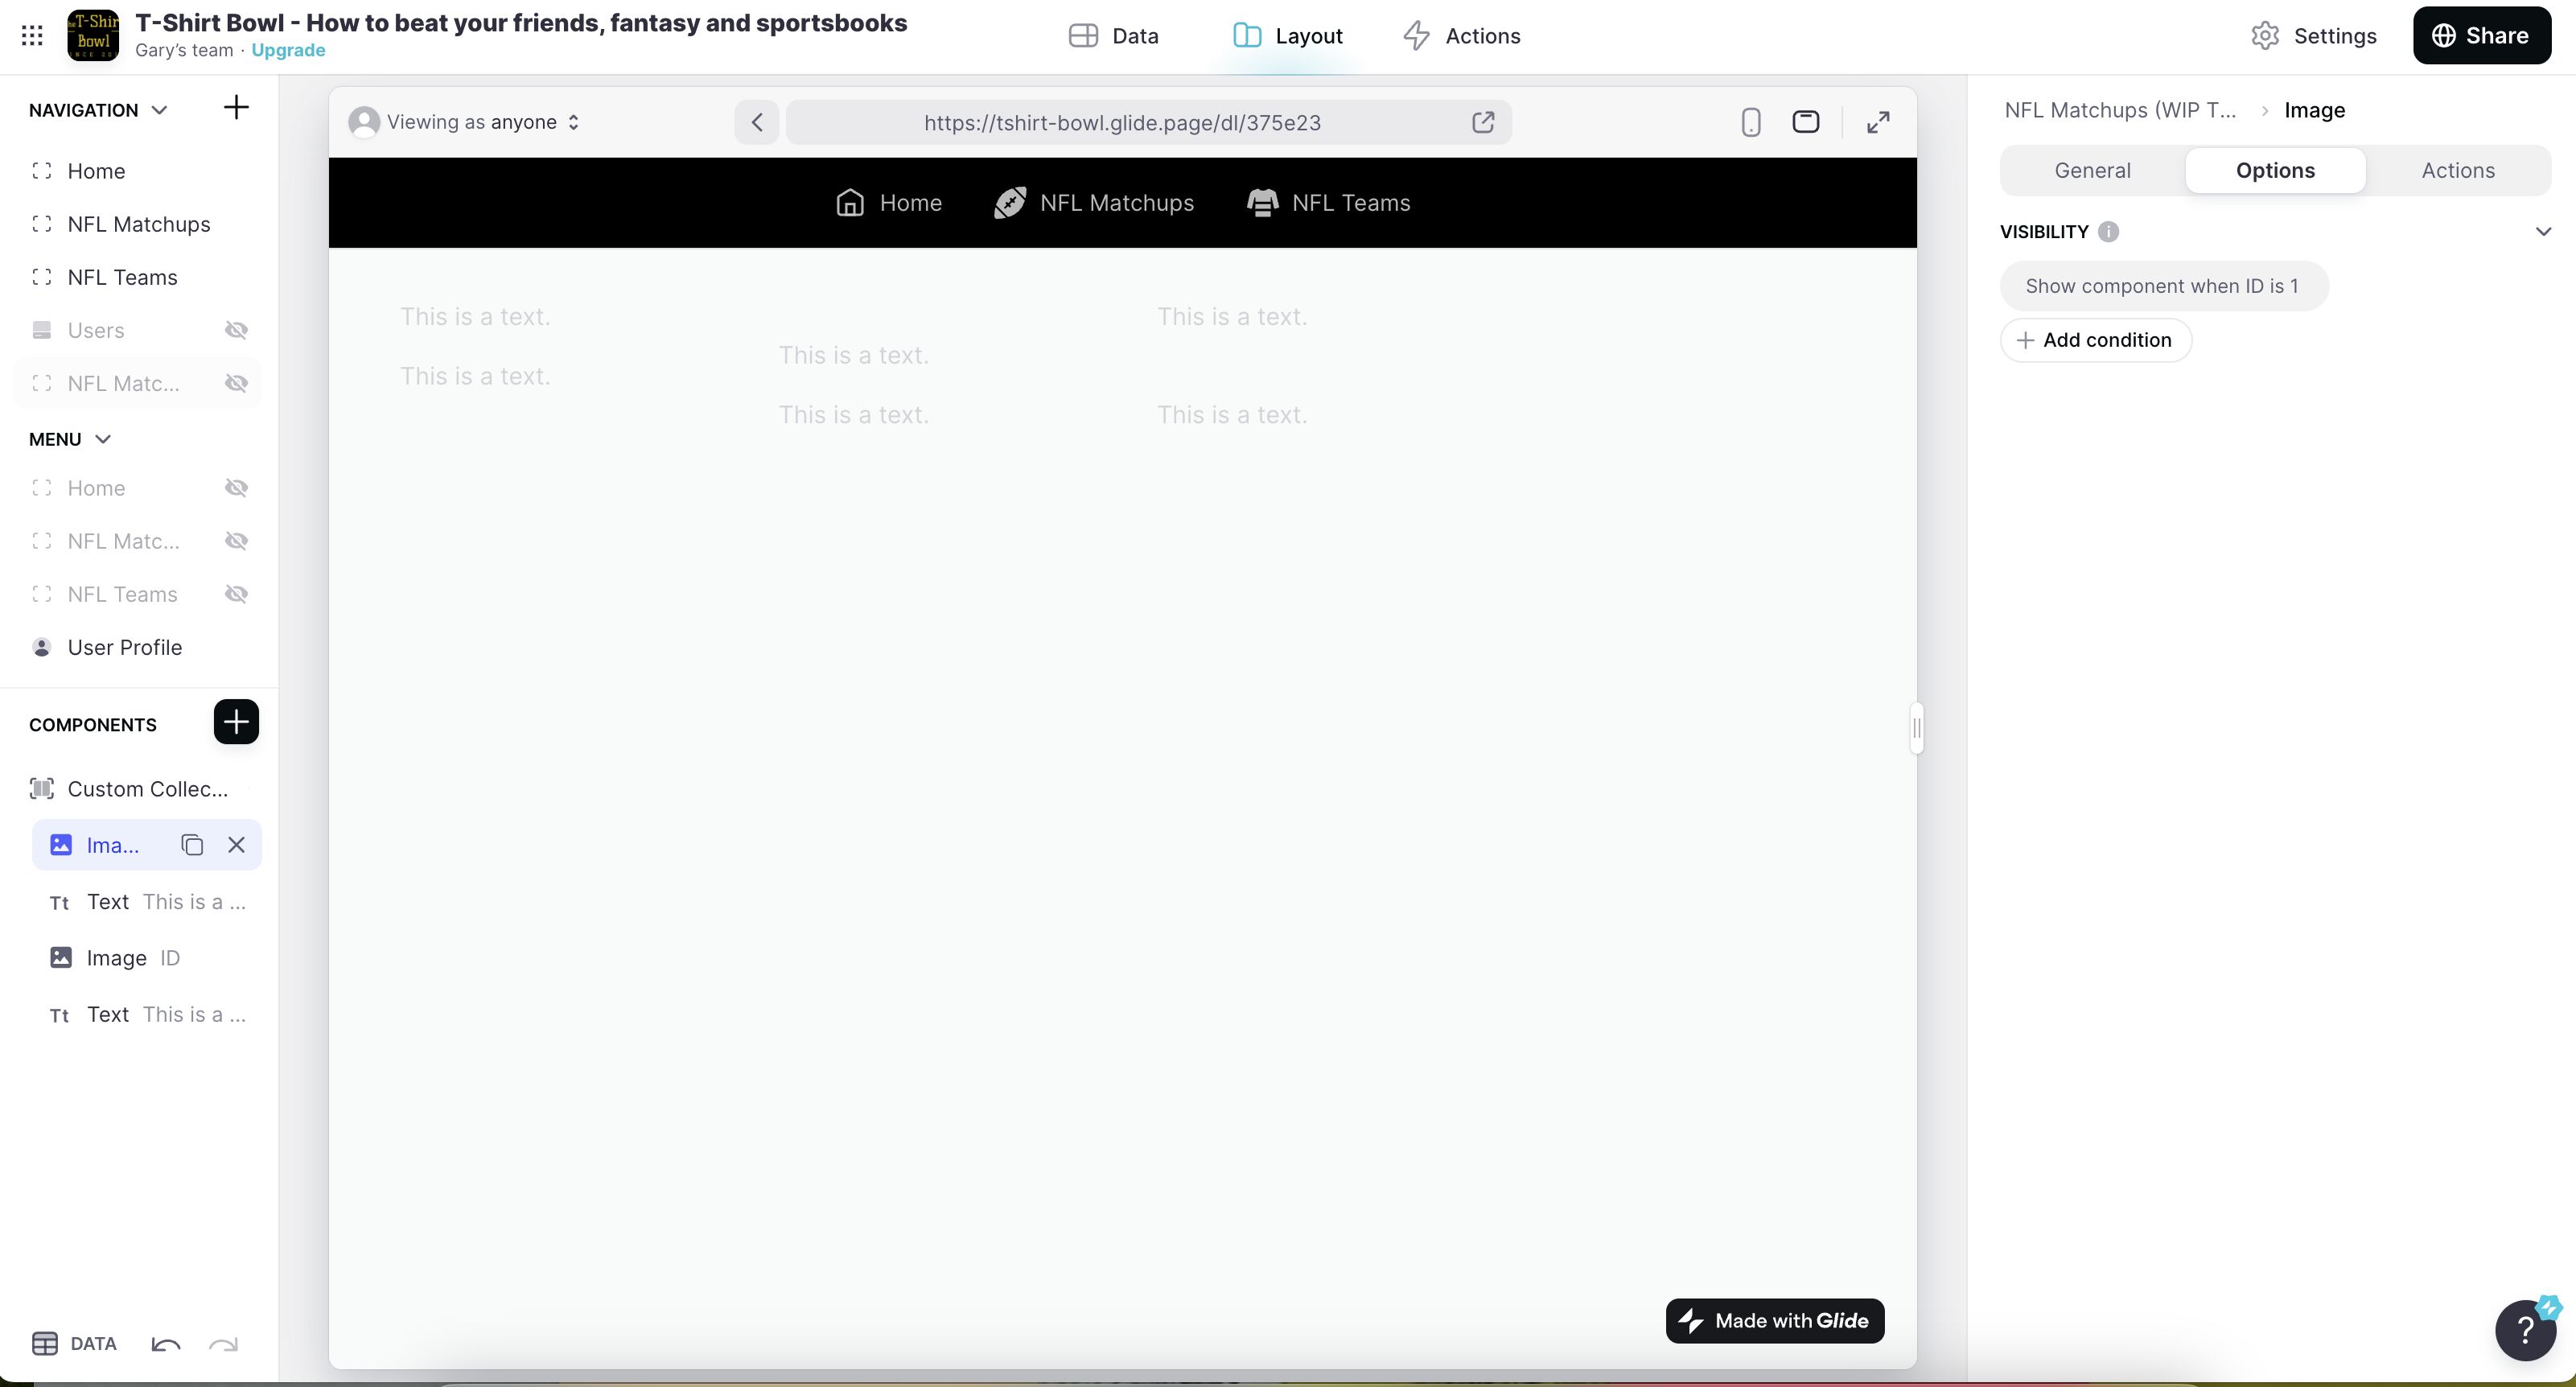Duplicate the selected Image component
The height and width of the screenshot is (1387, 2576).
(x=192, y=845)
